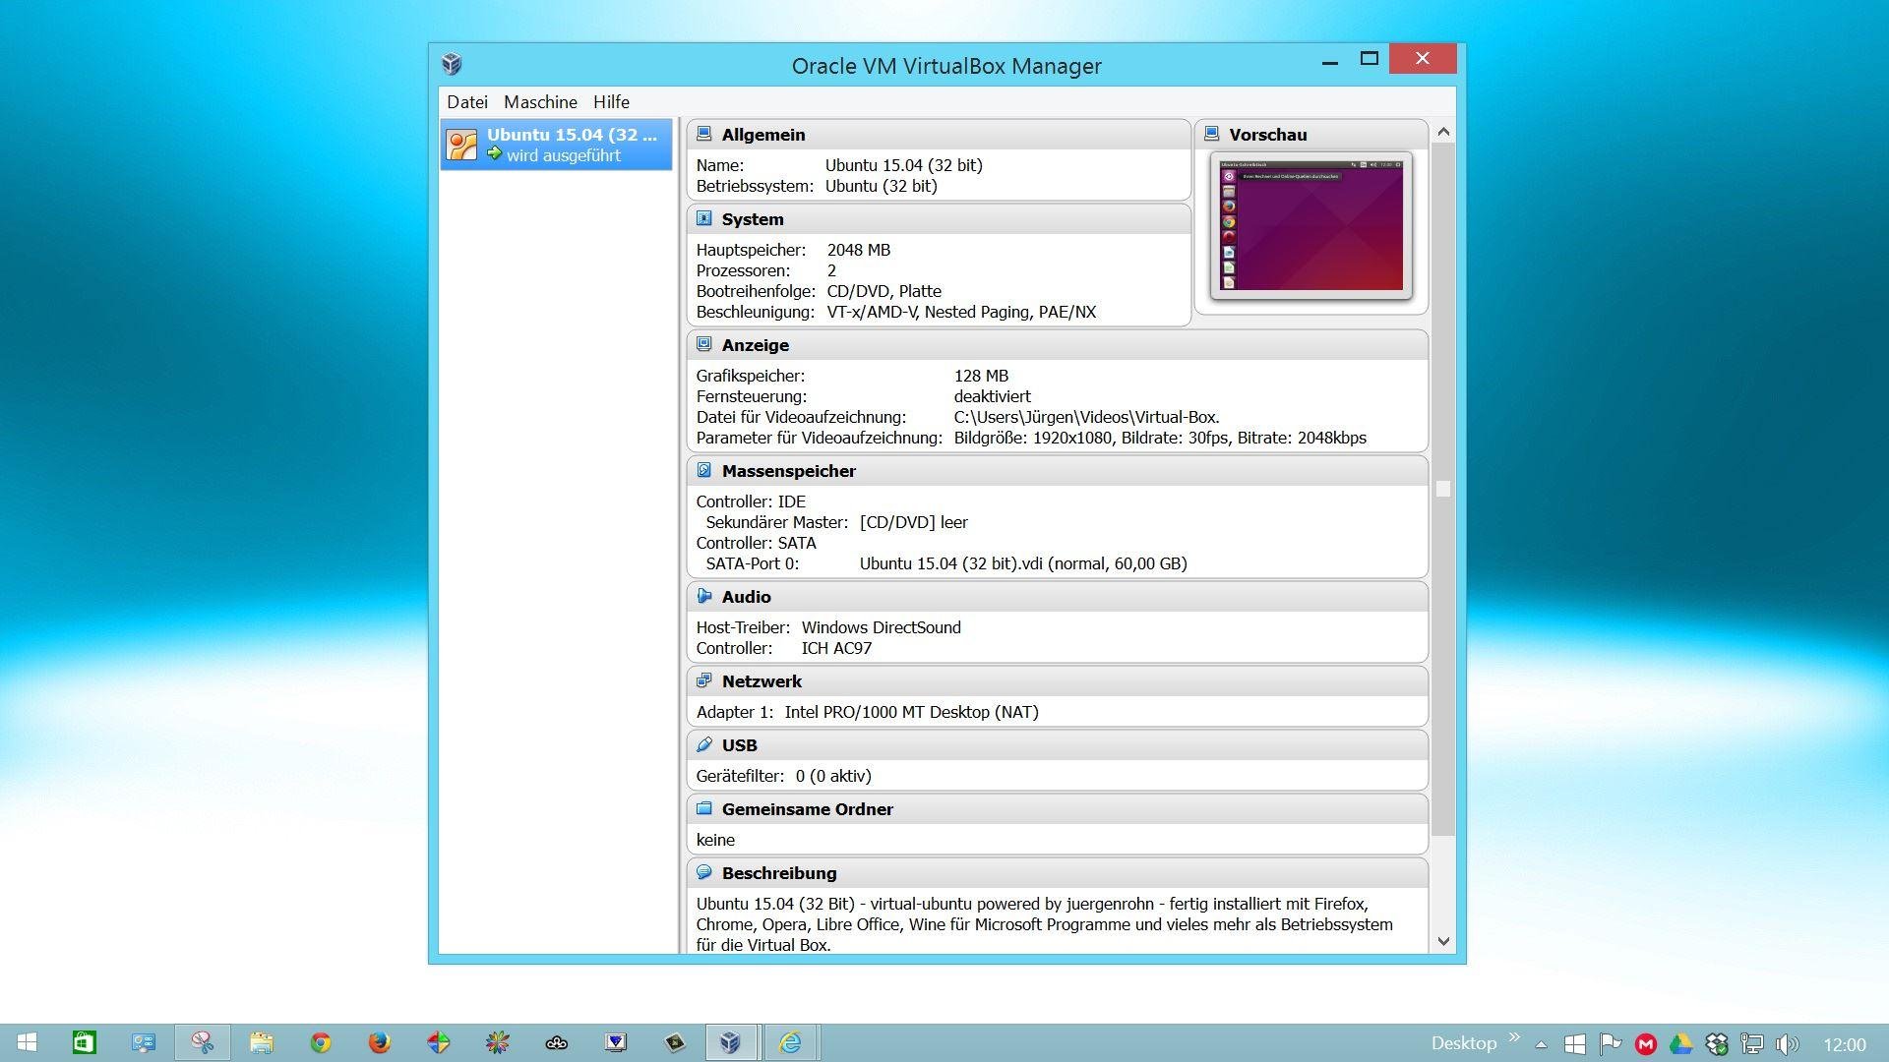The image size is (1889, 1062).
Task: Click the Gemeinsame Ordner folder icon
Action: click(703, 808)
